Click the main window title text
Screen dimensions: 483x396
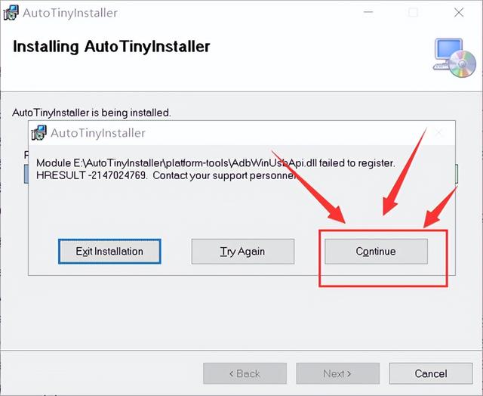coord(70,13)
